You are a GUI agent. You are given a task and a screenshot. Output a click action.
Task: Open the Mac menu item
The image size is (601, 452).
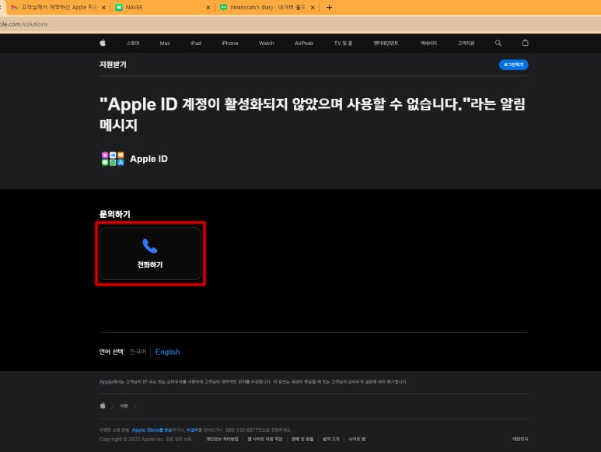click(x=165, y=44)
